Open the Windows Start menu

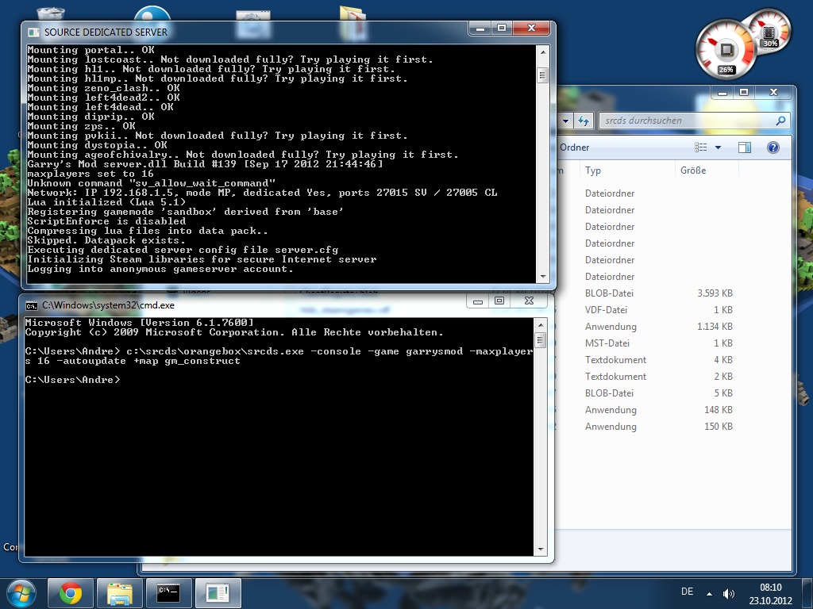[21, 592]
